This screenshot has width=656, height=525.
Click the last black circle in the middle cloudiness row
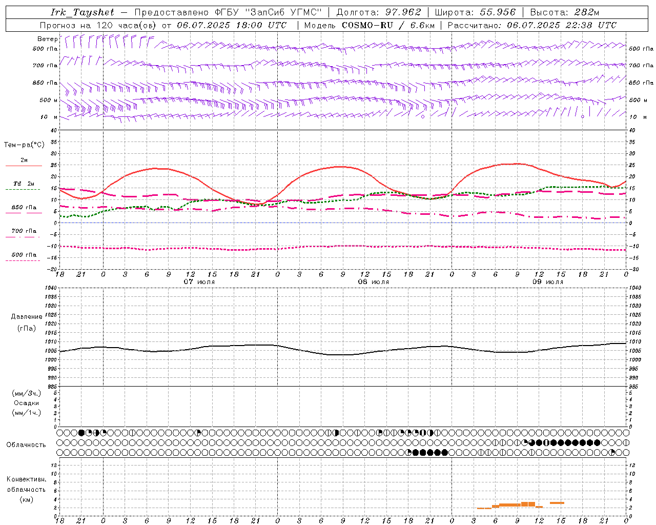(x=597, y=442)
